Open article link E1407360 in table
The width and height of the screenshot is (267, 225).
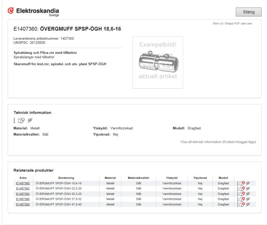click(x=23, y=183)
